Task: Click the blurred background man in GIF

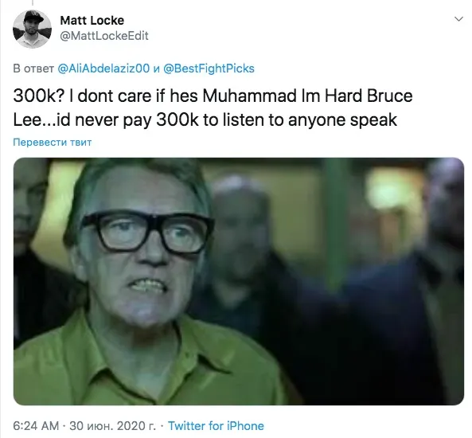Action: [241, 247]
